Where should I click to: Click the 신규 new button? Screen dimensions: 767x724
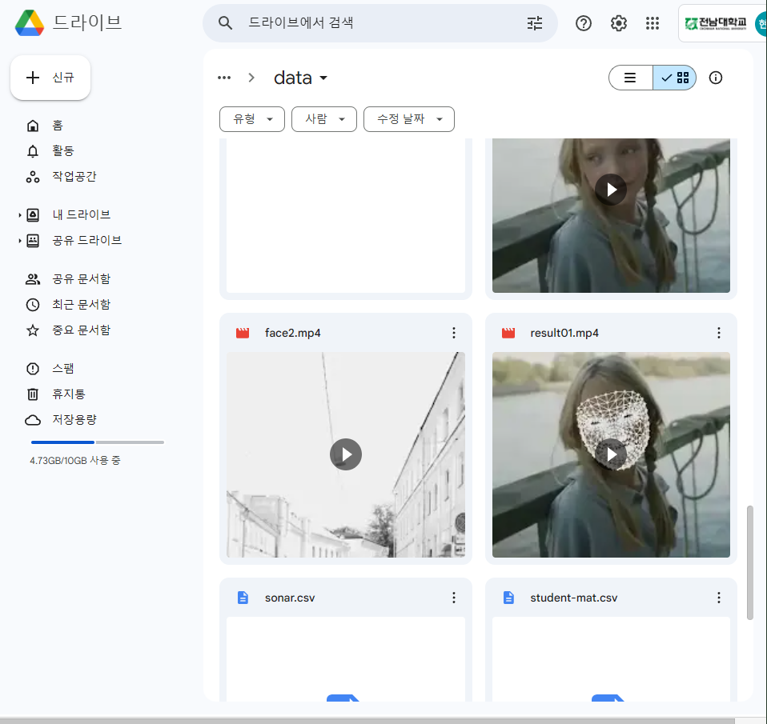point(50,78)
